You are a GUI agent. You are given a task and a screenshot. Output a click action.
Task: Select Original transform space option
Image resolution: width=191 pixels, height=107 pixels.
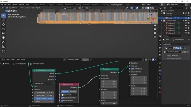pos(65,92)
